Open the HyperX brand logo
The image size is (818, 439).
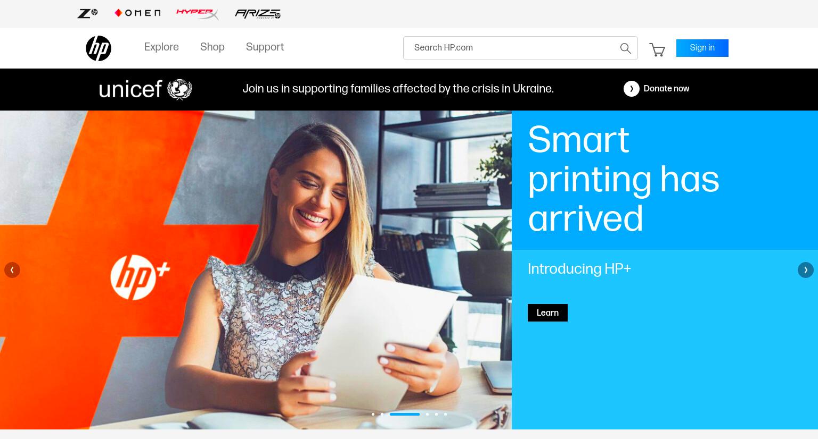coord(198,13)
